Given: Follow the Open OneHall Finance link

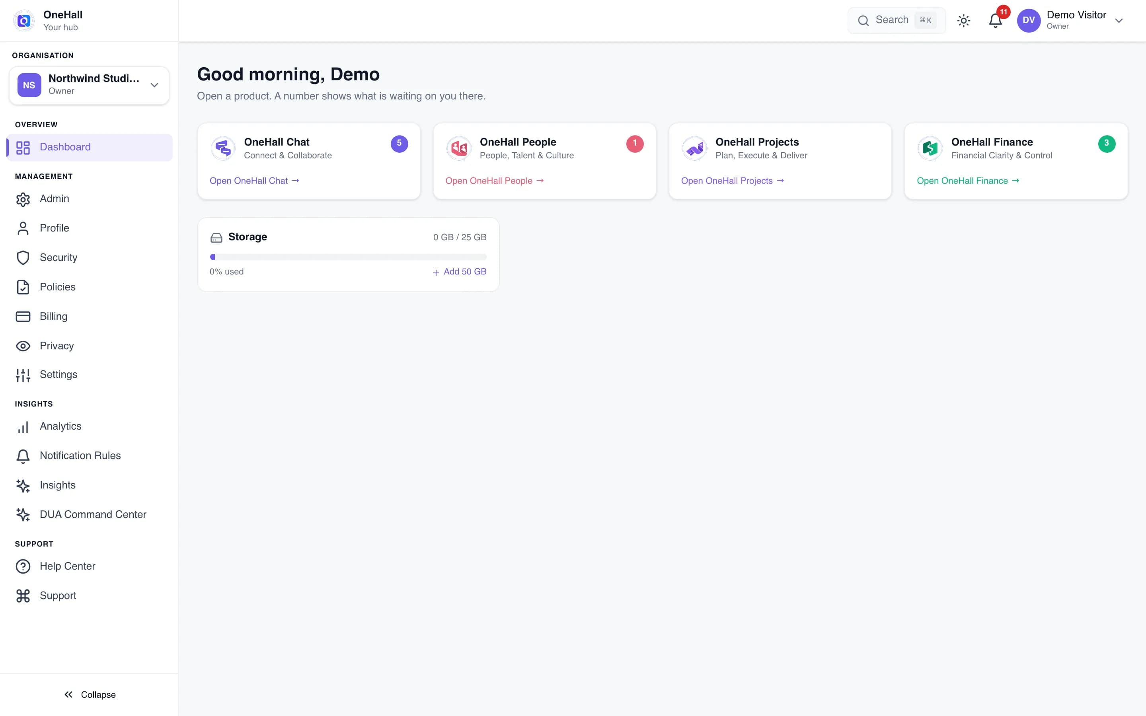Looking at the screenshot, I should pos(968,181).
